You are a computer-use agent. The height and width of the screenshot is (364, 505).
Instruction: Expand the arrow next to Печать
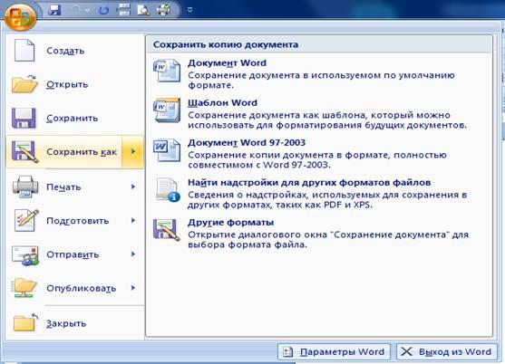pyautogui.click(x=133, y=187)
